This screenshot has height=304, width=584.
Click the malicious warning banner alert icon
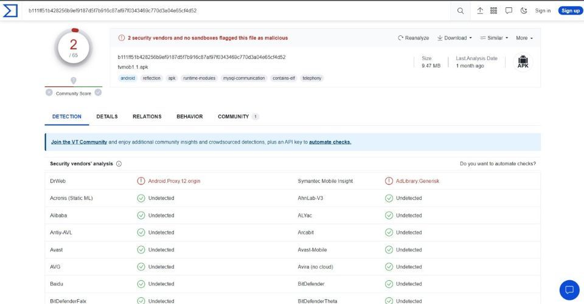(122, 38)
